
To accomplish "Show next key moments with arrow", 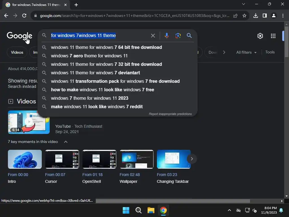I will [x=192, y=159].
